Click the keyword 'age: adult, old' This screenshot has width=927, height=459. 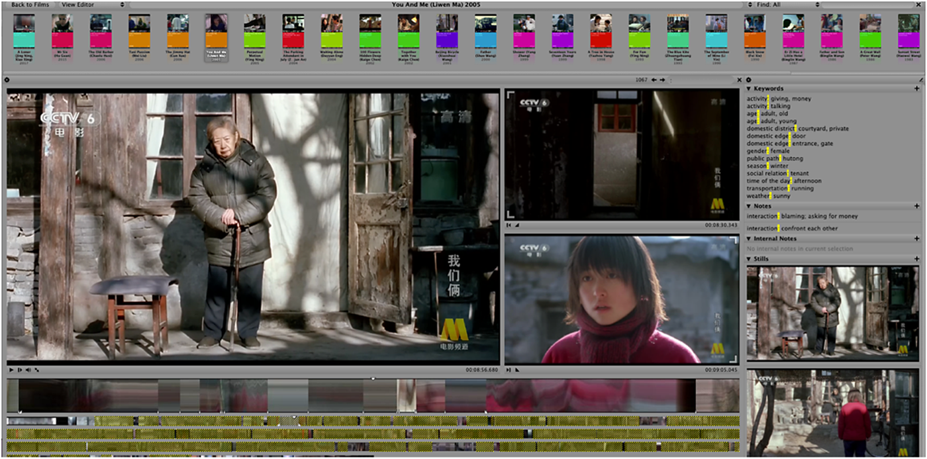click(x=767, y=114)
